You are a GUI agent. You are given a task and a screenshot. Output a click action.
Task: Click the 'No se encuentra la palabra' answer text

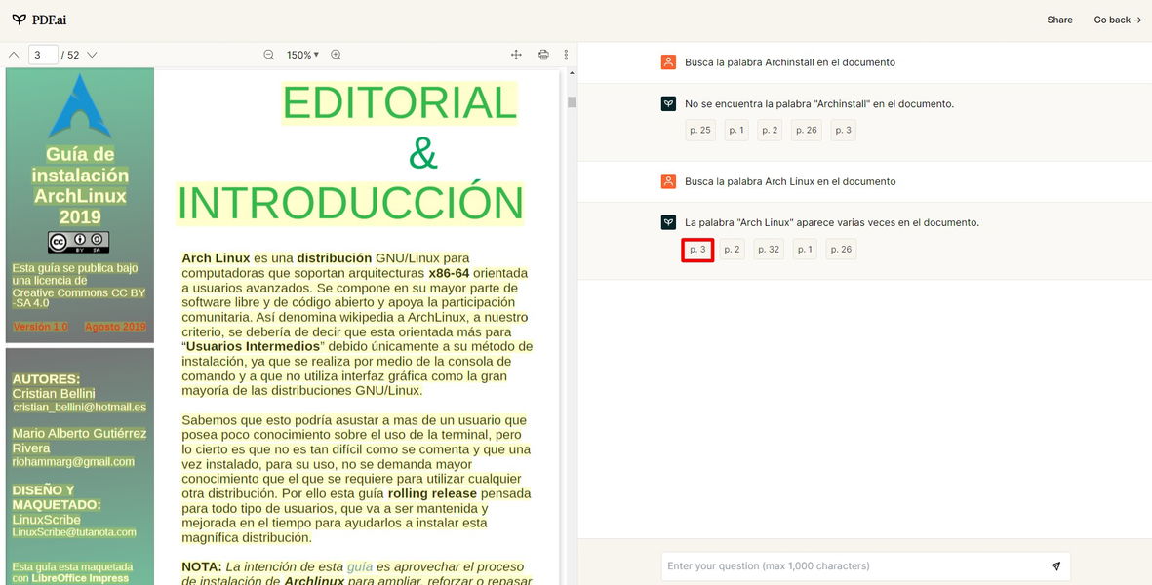pos(819,104)
